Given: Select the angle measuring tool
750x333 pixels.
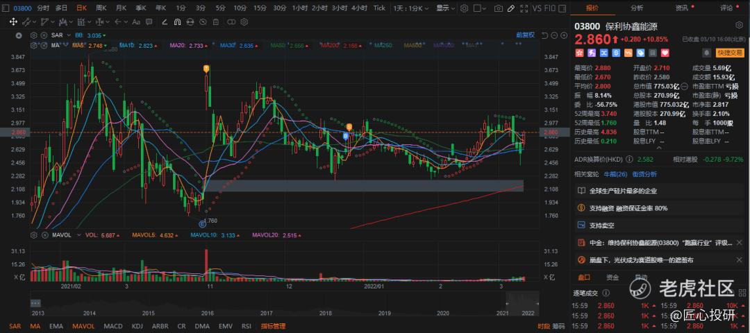Looking at the screenshot, I should (165, 22).
